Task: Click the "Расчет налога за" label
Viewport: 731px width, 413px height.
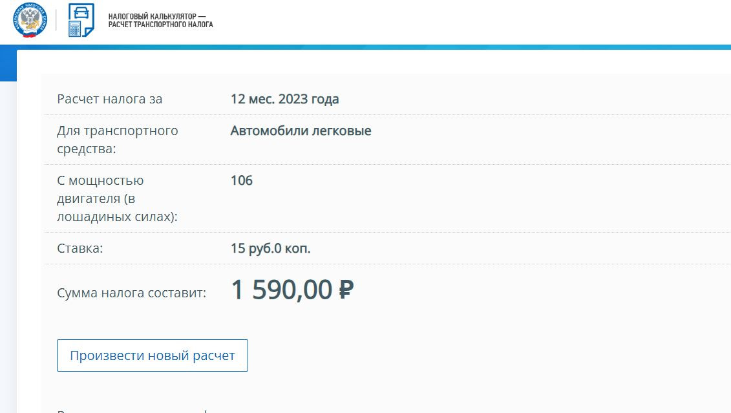Action: (x=110, y=99)
